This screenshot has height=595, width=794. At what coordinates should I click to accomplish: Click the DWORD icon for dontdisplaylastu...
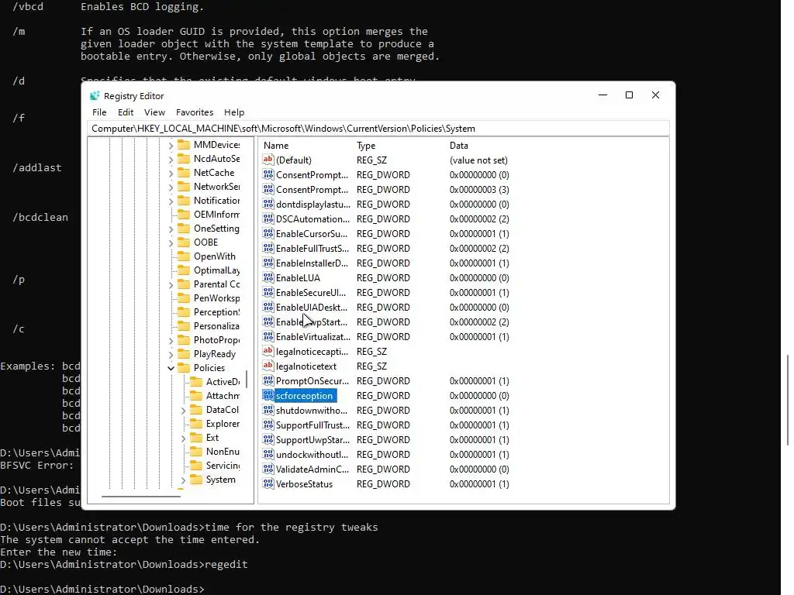[x=268, y=204]
